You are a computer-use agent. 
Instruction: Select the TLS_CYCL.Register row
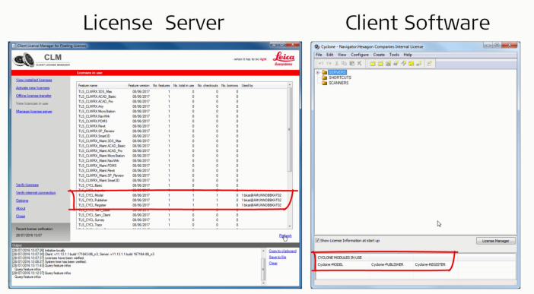(x=183, y=205)
